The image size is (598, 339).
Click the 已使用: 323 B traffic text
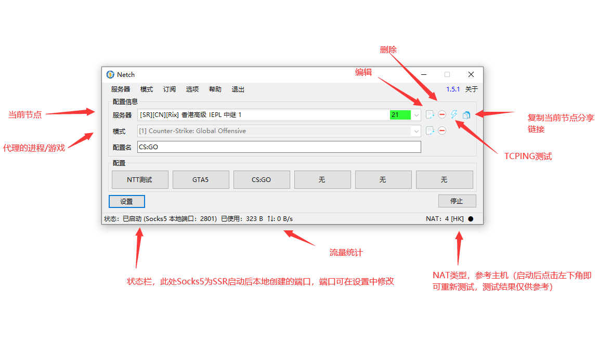pyautogui.click(x=242, y=219)
